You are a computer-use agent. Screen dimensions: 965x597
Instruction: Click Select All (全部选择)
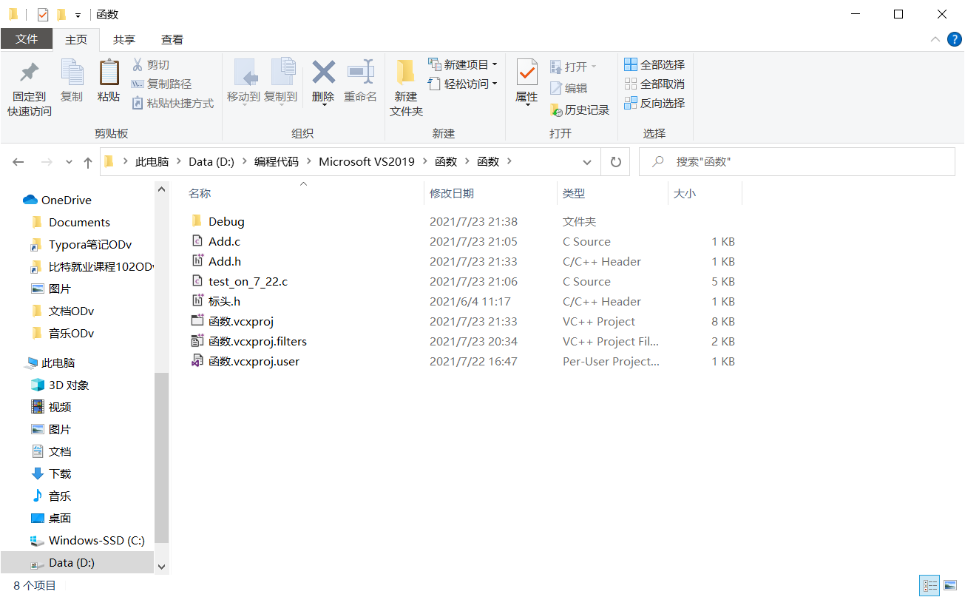pyautogui.click(x=654, y=65)
